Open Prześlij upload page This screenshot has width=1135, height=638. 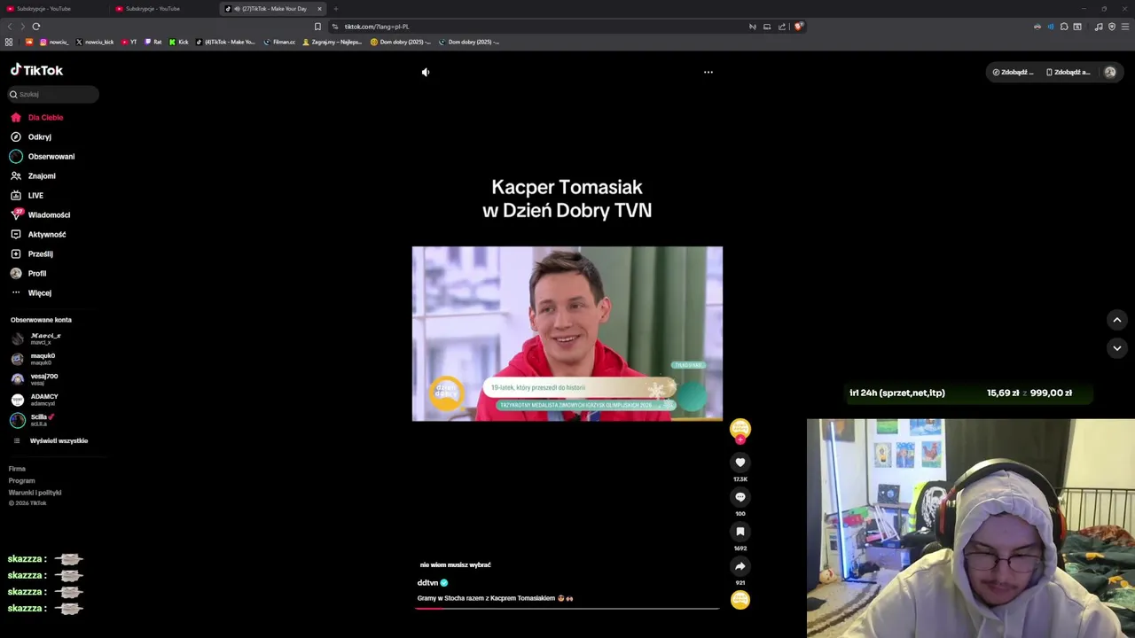(x=32, y=253)
